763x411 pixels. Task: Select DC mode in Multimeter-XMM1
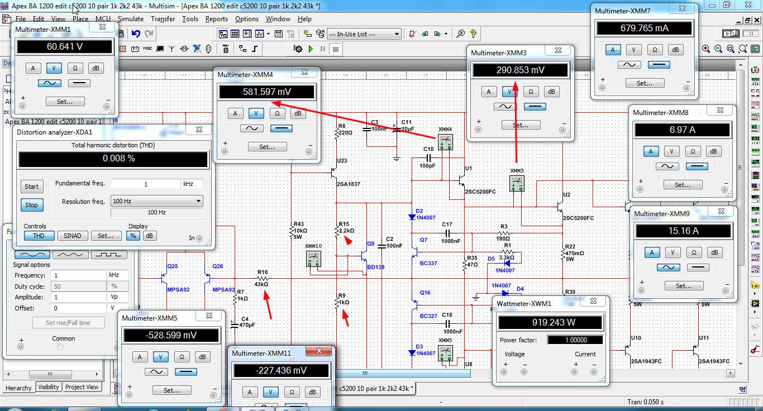(79, 83)
